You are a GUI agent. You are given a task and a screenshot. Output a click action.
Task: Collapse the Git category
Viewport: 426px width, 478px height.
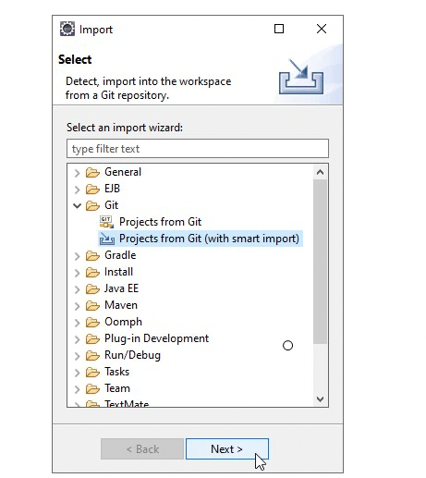pos(78,205)
